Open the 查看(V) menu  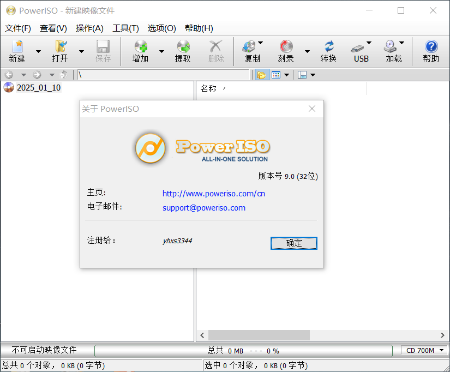coord(53,28)
